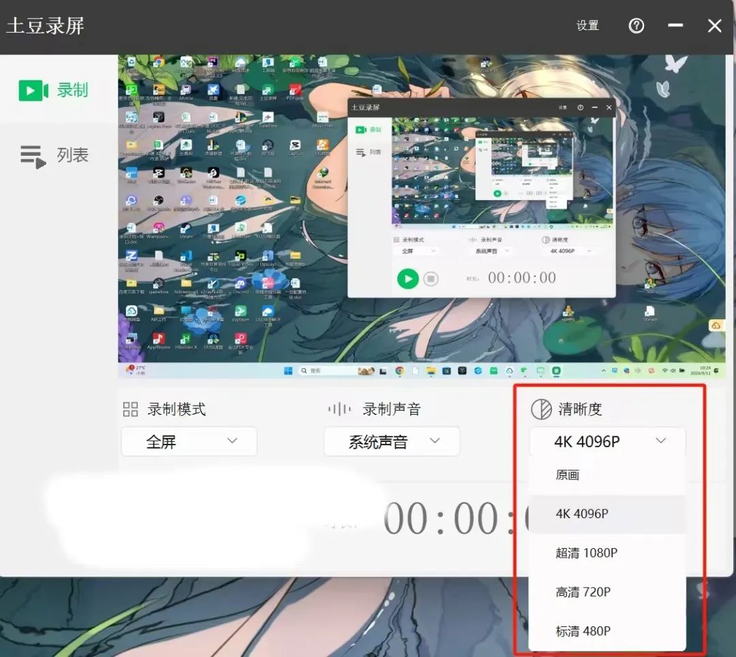Click the desktop screen preview area
736x657 pixels.
click(x=422, y=217)
